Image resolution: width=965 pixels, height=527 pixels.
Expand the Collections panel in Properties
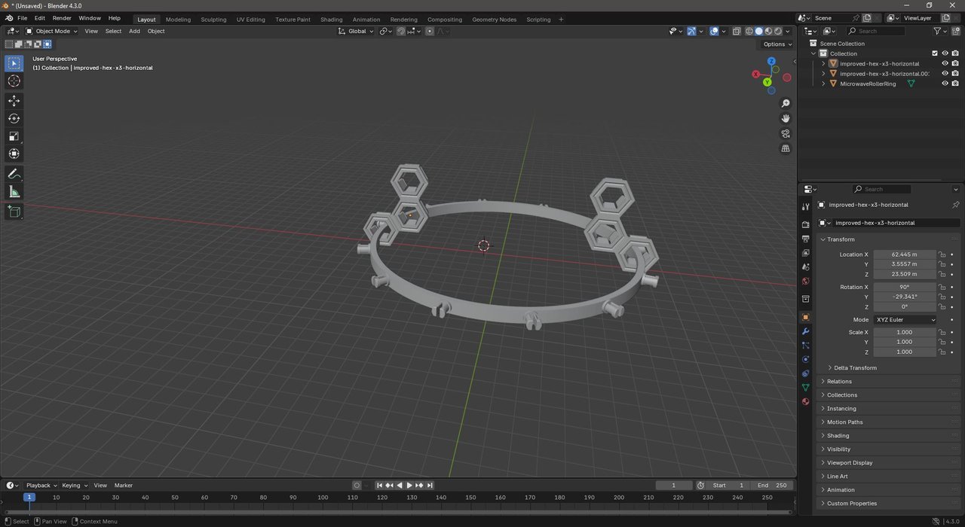[x=841, y=395]
